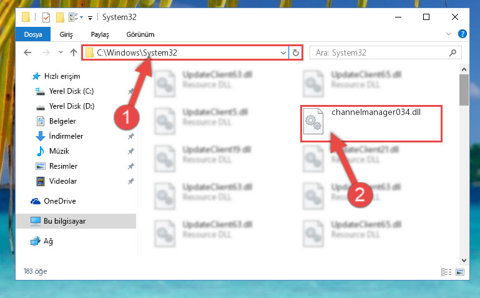Switch to details list view icon

pyautogui.click(x=446, y=272)
